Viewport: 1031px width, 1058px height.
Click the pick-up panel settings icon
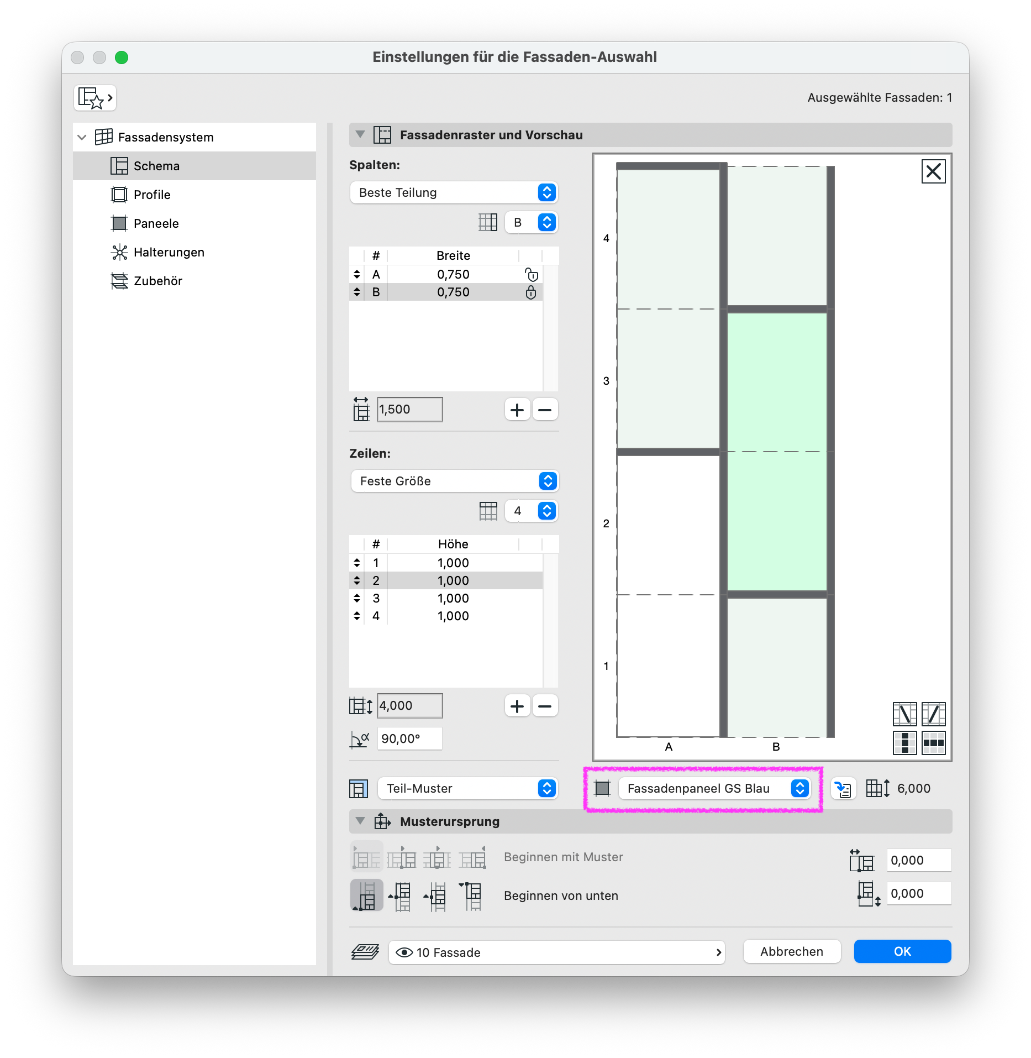pos(843,788)
